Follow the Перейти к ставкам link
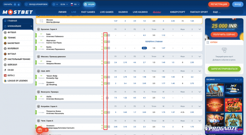 154,42
